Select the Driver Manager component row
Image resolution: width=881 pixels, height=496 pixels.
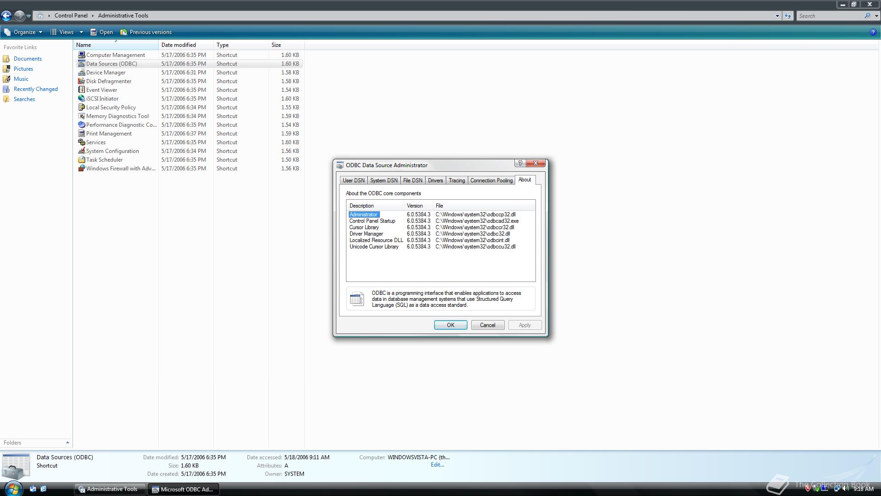(440, 234)
